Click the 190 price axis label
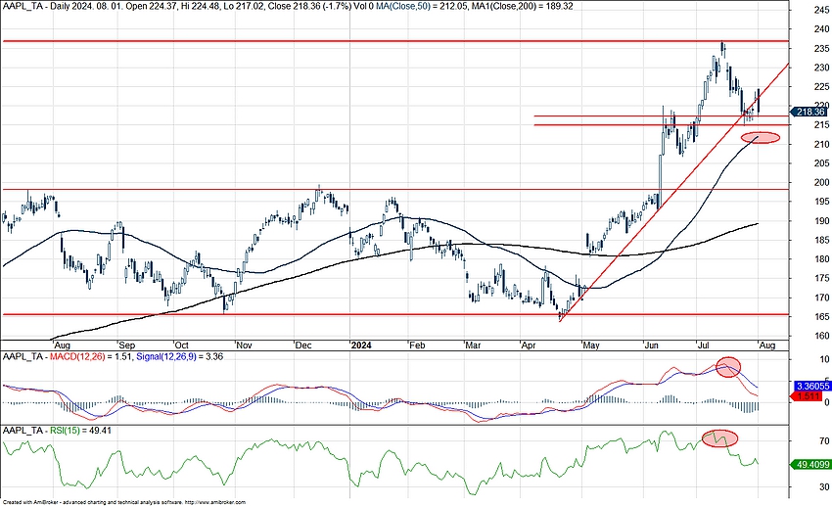The image size is (832, 506). click(x=820, y=221)
